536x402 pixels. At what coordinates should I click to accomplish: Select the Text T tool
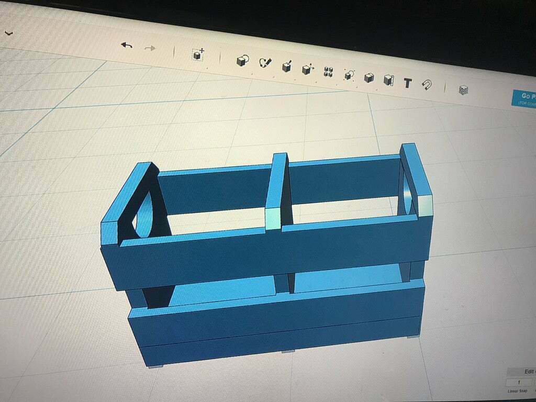pos(407,83)
